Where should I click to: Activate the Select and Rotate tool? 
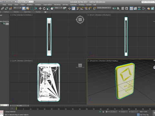[44, 8]
